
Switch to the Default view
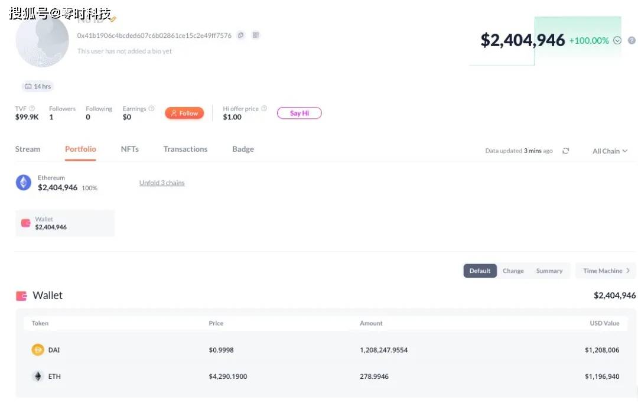tap(480, 271)
